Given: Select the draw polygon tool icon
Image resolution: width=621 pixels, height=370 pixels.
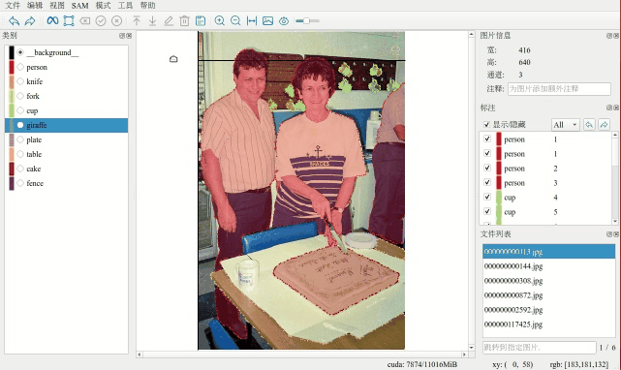Looking at the screenshot, I should click(69, 20).
